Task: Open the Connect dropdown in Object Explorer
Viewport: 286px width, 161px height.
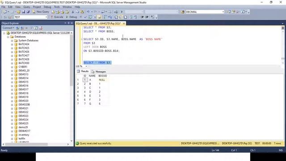Action: 8,28
